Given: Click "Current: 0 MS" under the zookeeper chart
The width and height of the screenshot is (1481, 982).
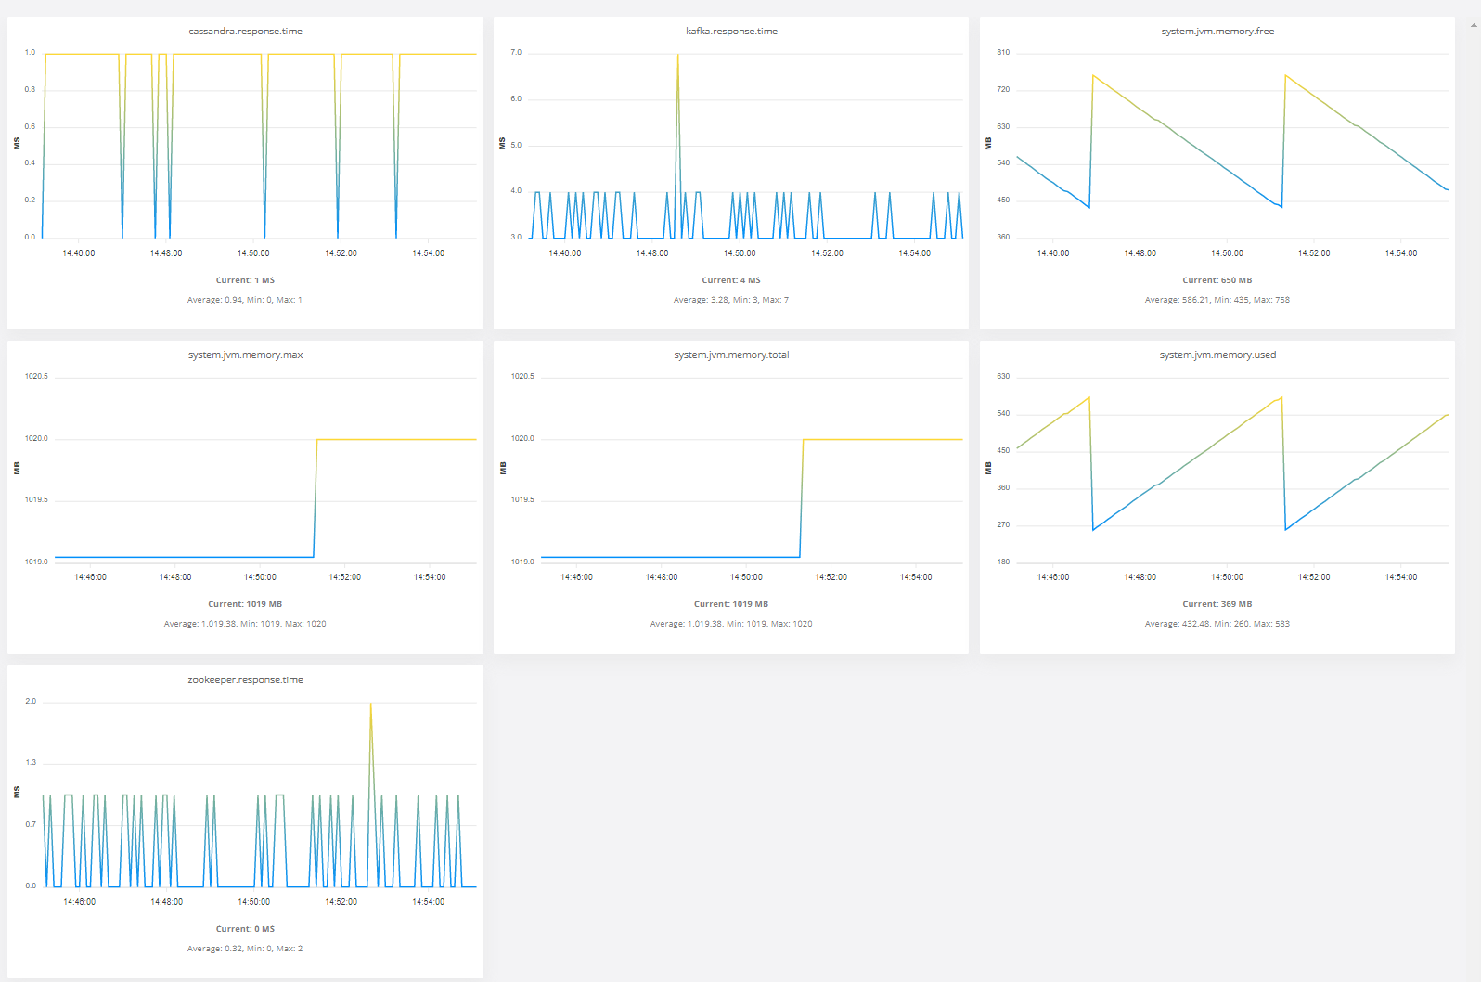Looking at the screenshot, I should click(x=245, y=929).
